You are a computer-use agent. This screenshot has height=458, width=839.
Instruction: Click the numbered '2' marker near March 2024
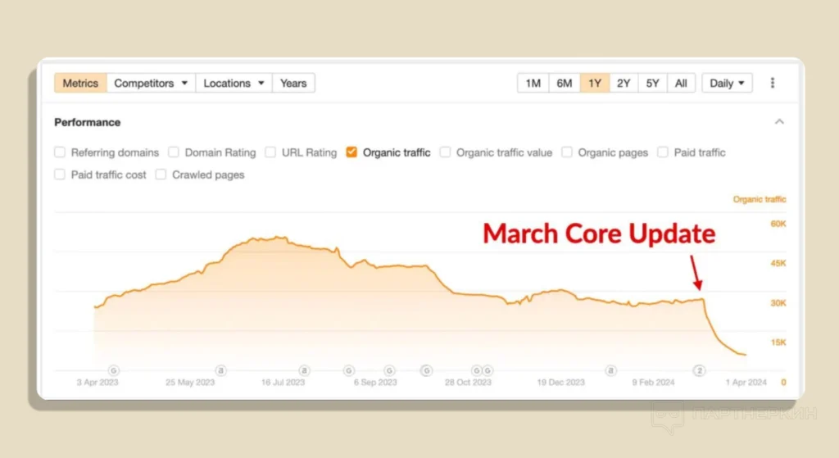pos(701,370)
